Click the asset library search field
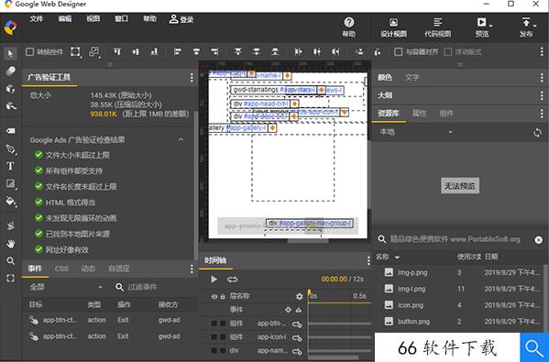The image size is (549, 362). 456,239
